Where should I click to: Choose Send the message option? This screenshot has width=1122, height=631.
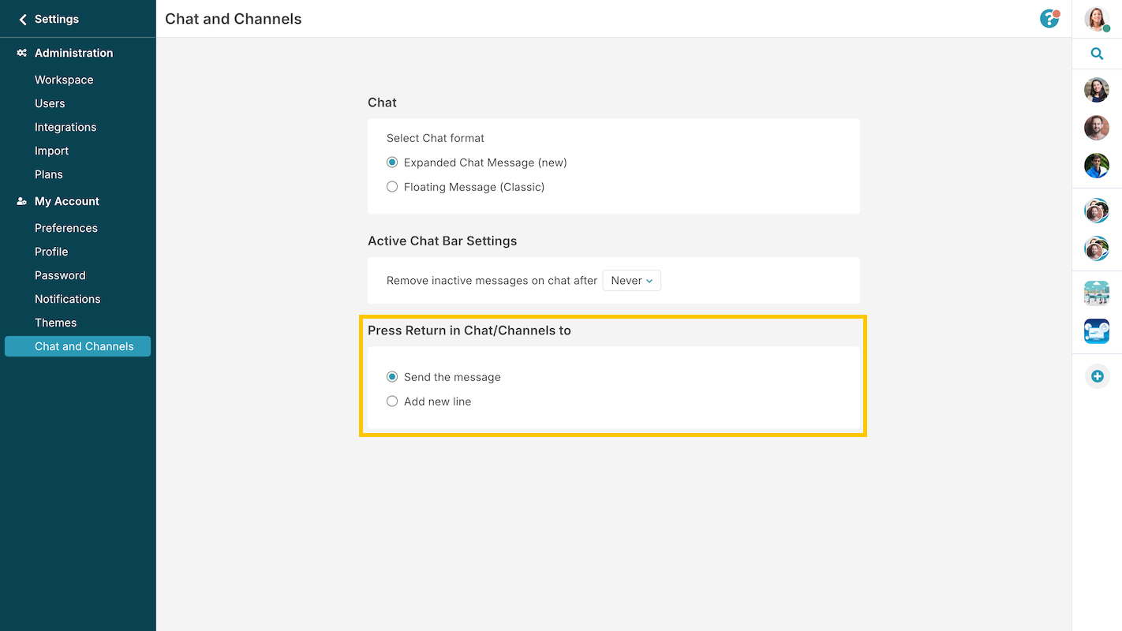pos(392,377)
